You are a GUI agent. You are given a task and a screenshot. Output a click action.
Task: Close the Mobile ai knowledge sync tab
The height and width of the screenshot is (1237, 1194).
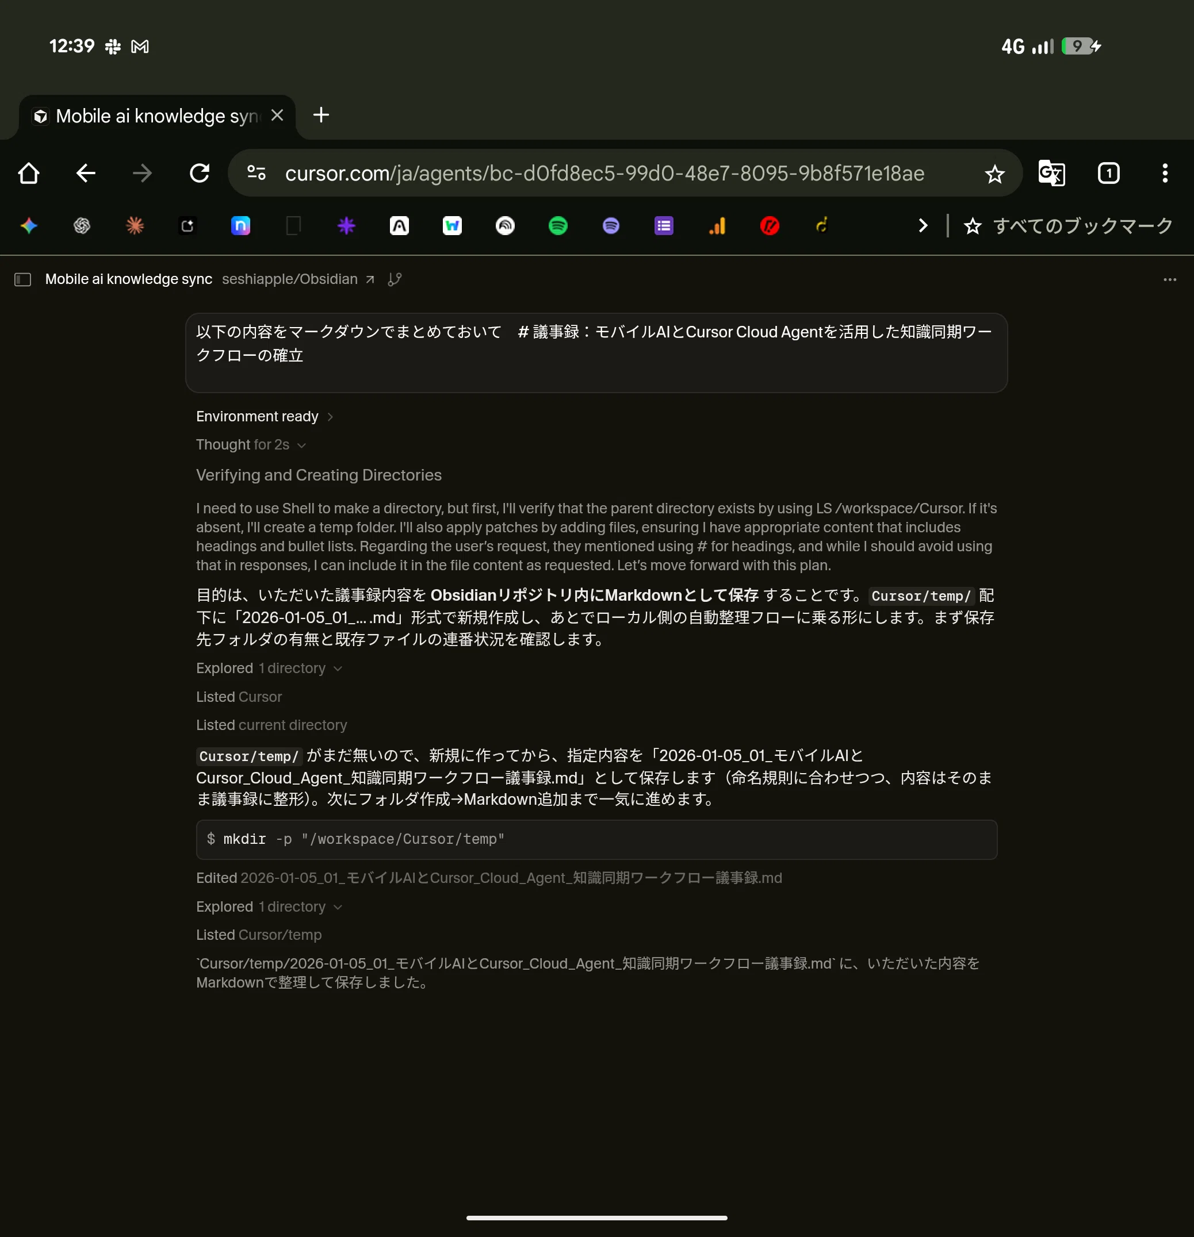click(277, 115)
